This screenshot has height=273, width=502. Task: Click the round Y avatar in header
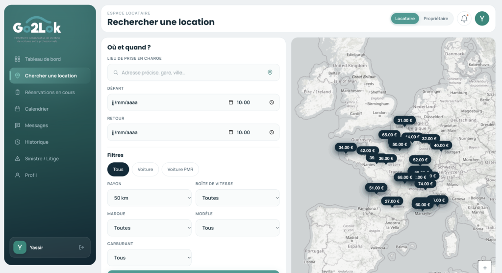(x=482, y=19)
